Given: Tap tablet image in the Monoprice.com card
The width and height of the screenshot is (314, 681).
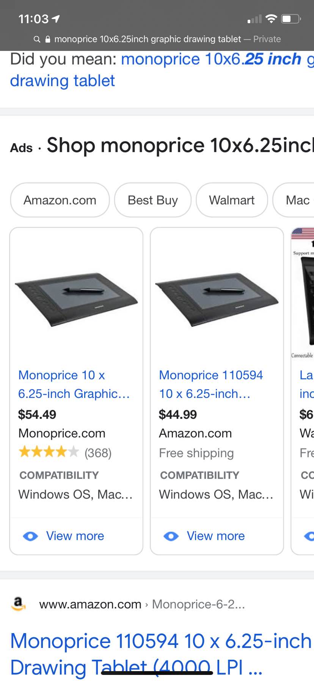Looking at the screenshot, I should pos(76,299).
